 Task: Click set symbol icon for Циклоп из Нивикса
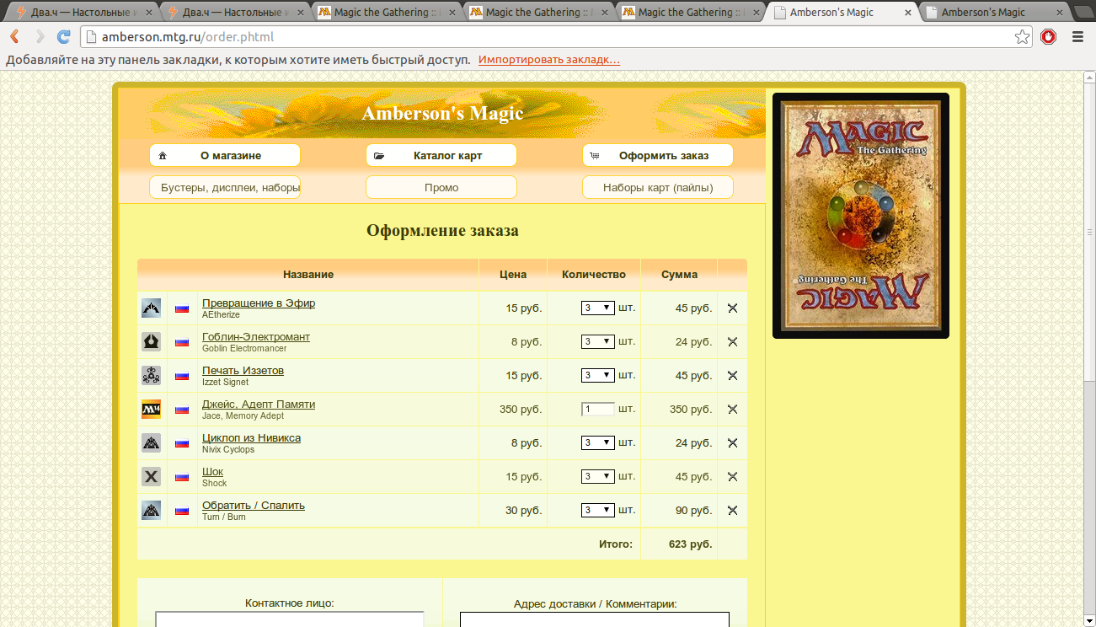tap(151, 443)
